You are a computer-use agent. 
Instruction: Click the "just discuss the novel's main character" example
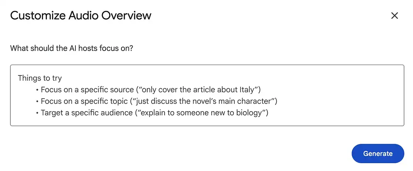tap(206, 101)
